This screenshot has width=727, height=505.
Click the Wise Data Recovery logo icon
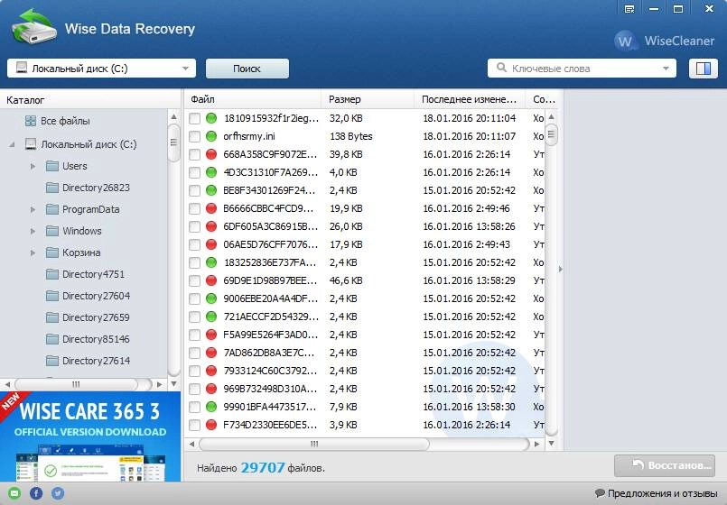[33, 27]
